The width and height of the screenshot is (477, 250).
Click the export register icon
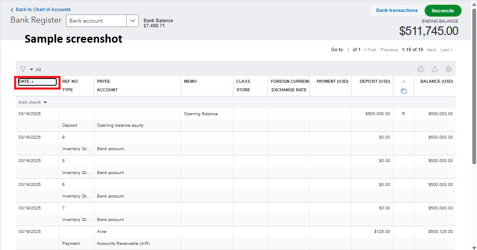(x=435, y=69)
